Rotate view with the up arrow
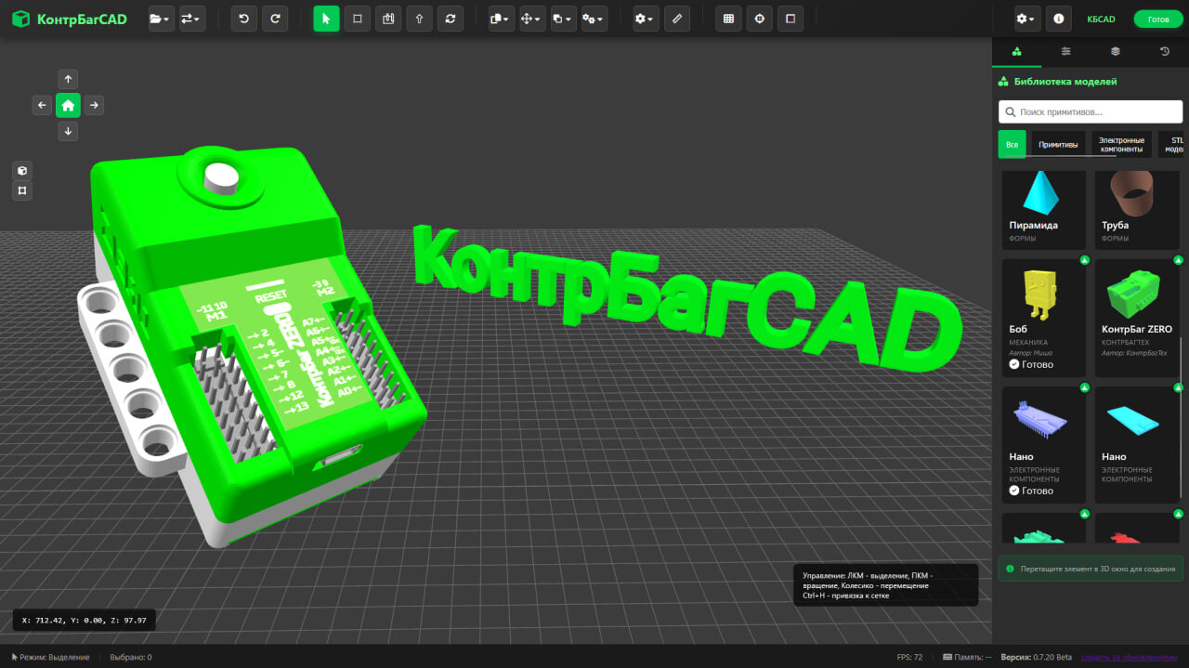The image size is (1189, 668). point(68,79)
